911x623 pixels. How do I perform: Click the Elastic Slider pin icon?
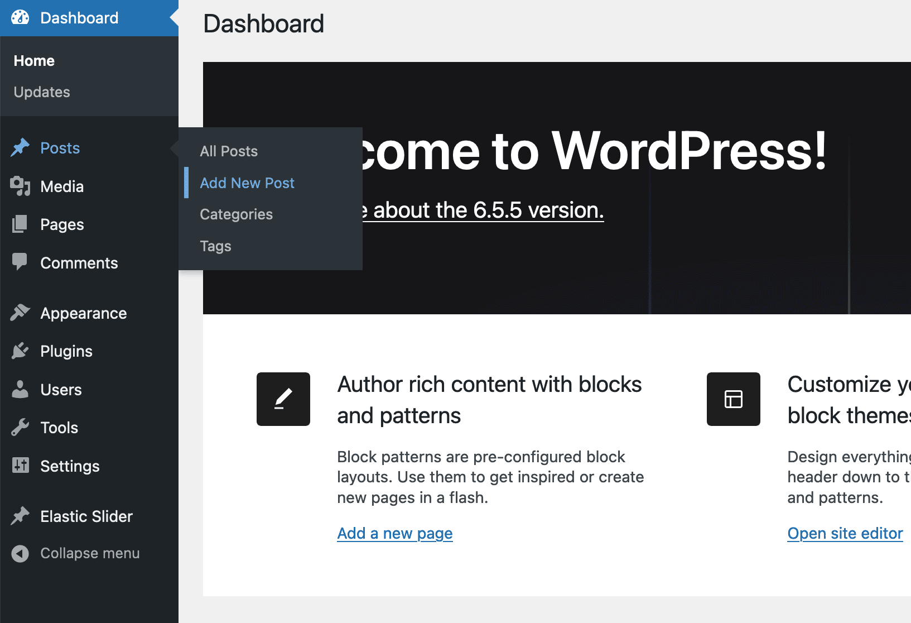tap(20, 516)
